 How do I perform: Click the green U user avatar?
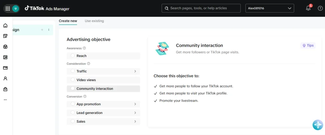pyautogui.click(x=15, y=9)
